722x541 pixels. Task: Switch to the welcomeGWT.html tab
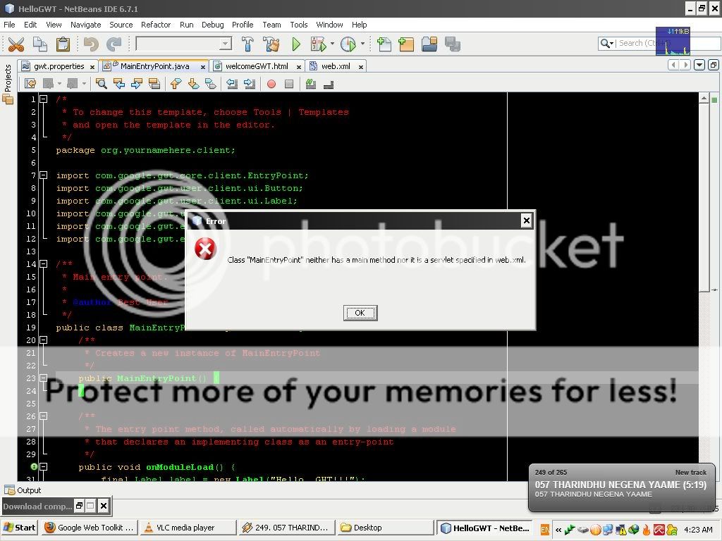[x=256, y=66]
